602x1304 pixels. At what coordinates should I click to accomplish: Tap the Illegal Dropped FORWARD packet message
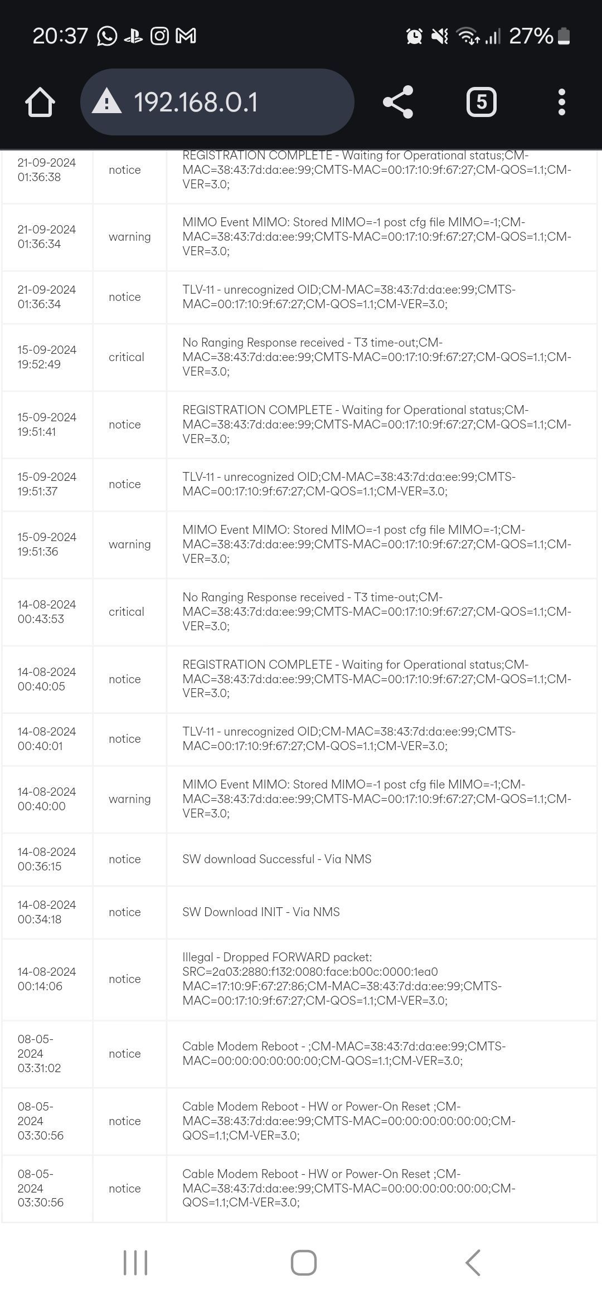click(x=342, y=979)
